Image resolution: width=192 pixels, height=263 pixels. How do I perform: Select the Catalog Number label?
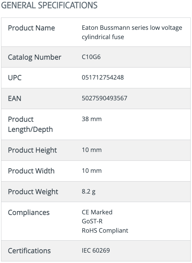point(34,57)
